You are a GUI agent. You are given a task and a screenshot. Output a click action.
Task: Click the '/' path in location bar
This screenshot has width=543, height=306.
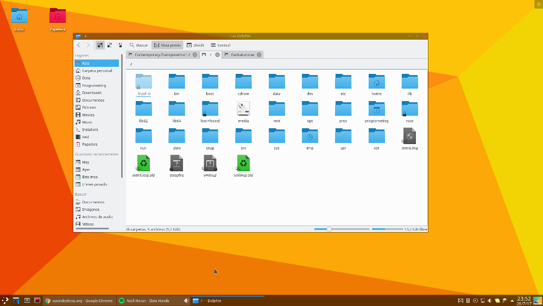131,64
